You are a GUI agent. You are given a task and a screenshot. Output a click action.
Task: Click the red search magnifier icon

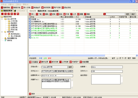(104, 14)
